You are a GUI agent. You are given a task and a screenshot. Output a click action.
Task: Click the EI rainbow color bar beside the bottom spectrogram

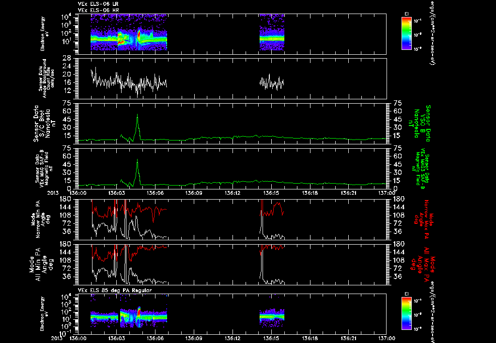(x=406, y=313)
